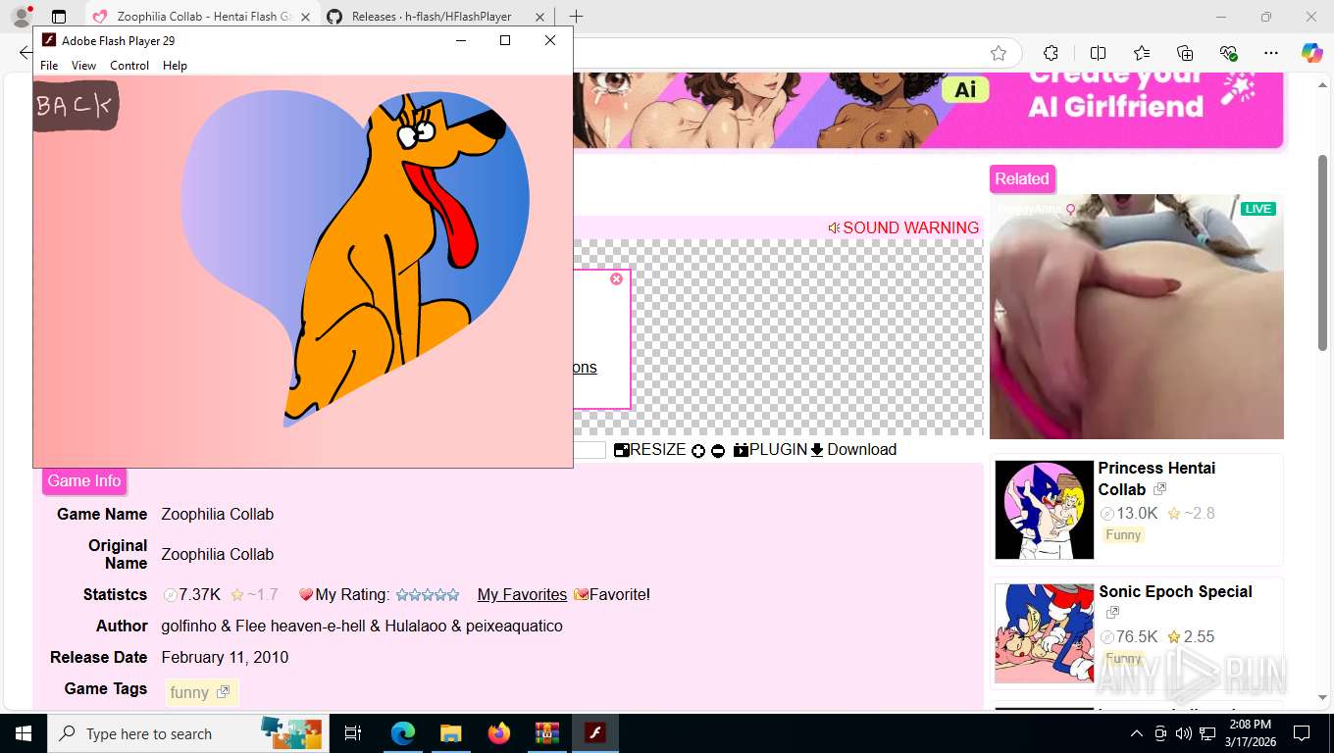Viewport: 1334px width, 753px height.
Task: Open the Edge favorites list
Action: pyautogui.click(x=1142, y=53)
